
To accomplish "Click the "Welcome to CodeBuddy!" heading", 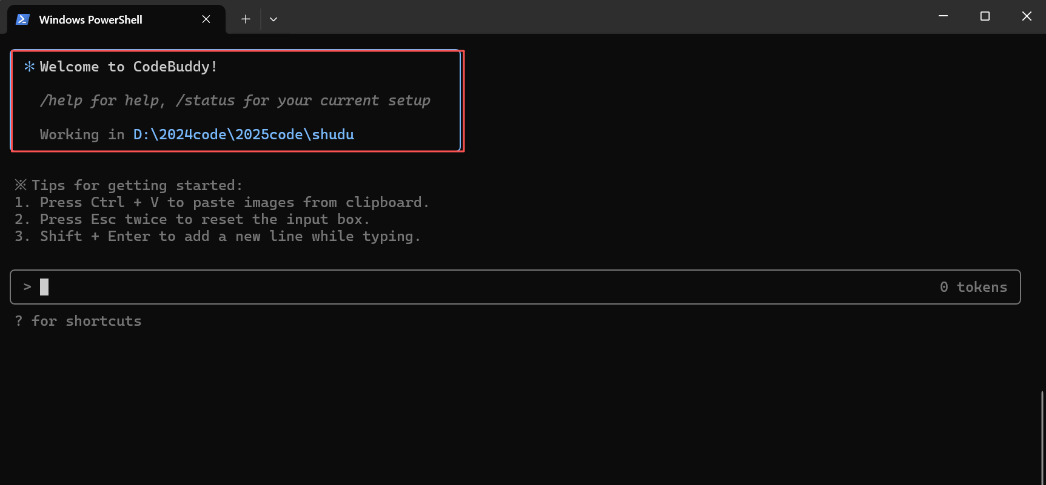I will 129,67.
